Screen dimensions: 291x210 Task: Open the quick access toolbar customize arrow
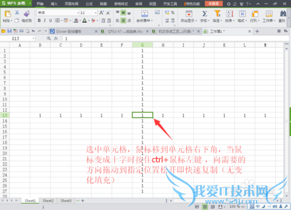(x=46, y=31)
